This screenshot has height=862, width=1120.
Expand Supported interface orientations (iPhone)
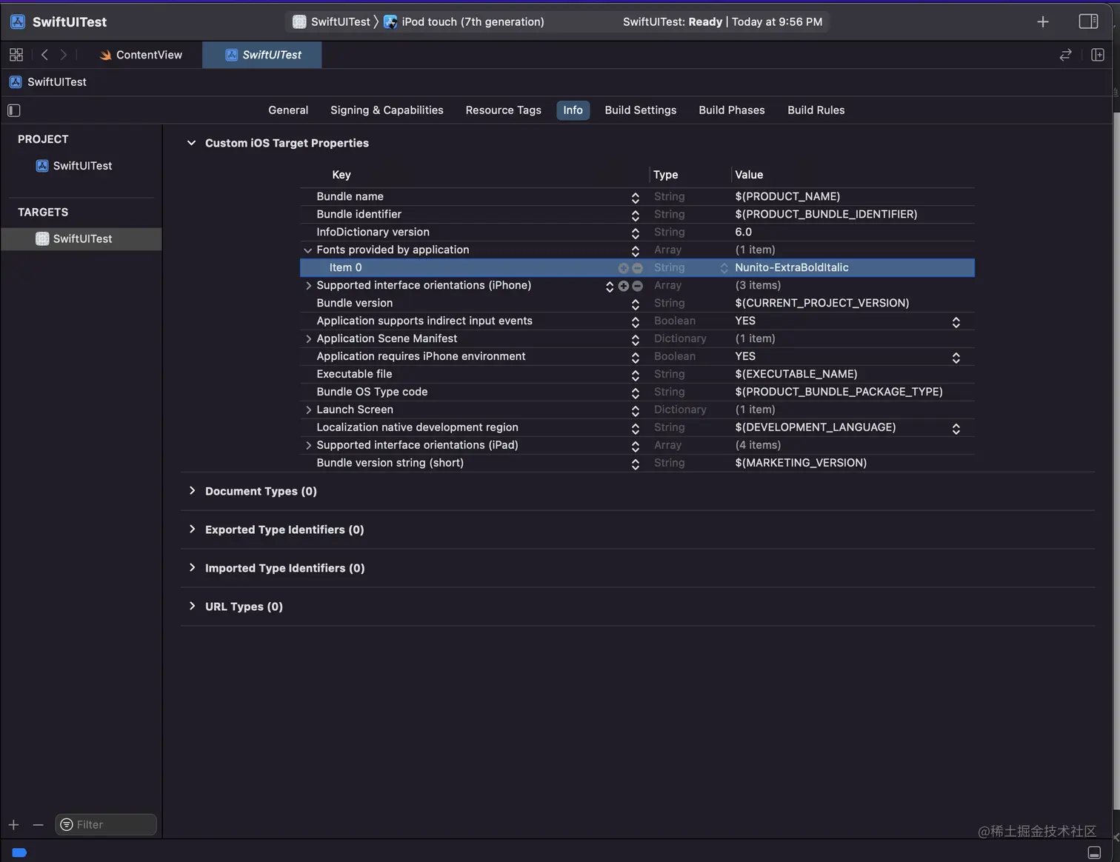tap(308, 286)
